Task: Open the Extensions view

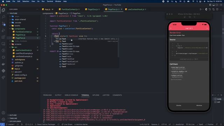Action: (3, 37)
